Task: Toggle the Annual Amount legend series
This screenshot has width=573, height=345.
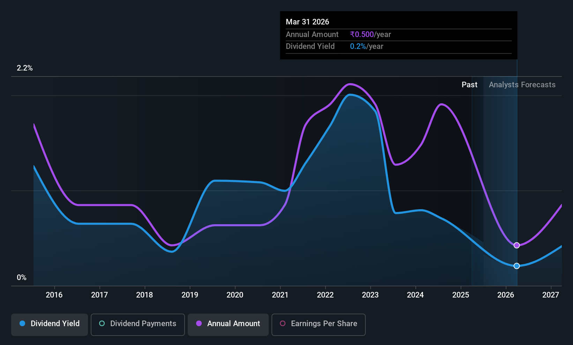Action: [228, 324]
